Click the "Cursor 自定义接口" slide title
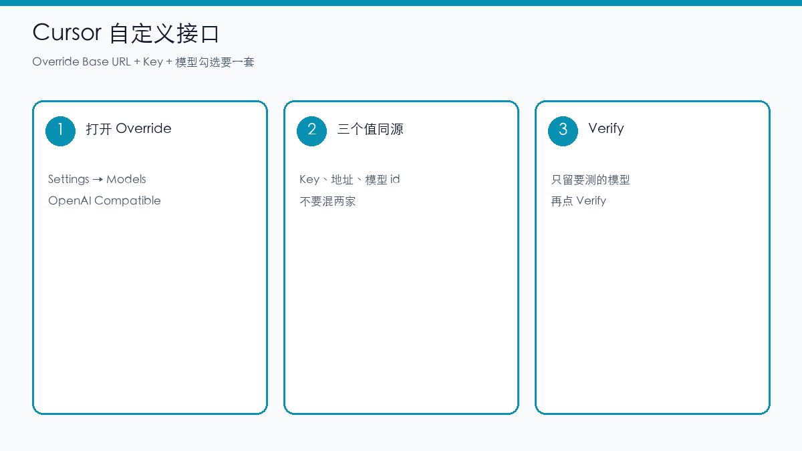The height and width of the screenshot is (451, 802). [x=126, y=33]
